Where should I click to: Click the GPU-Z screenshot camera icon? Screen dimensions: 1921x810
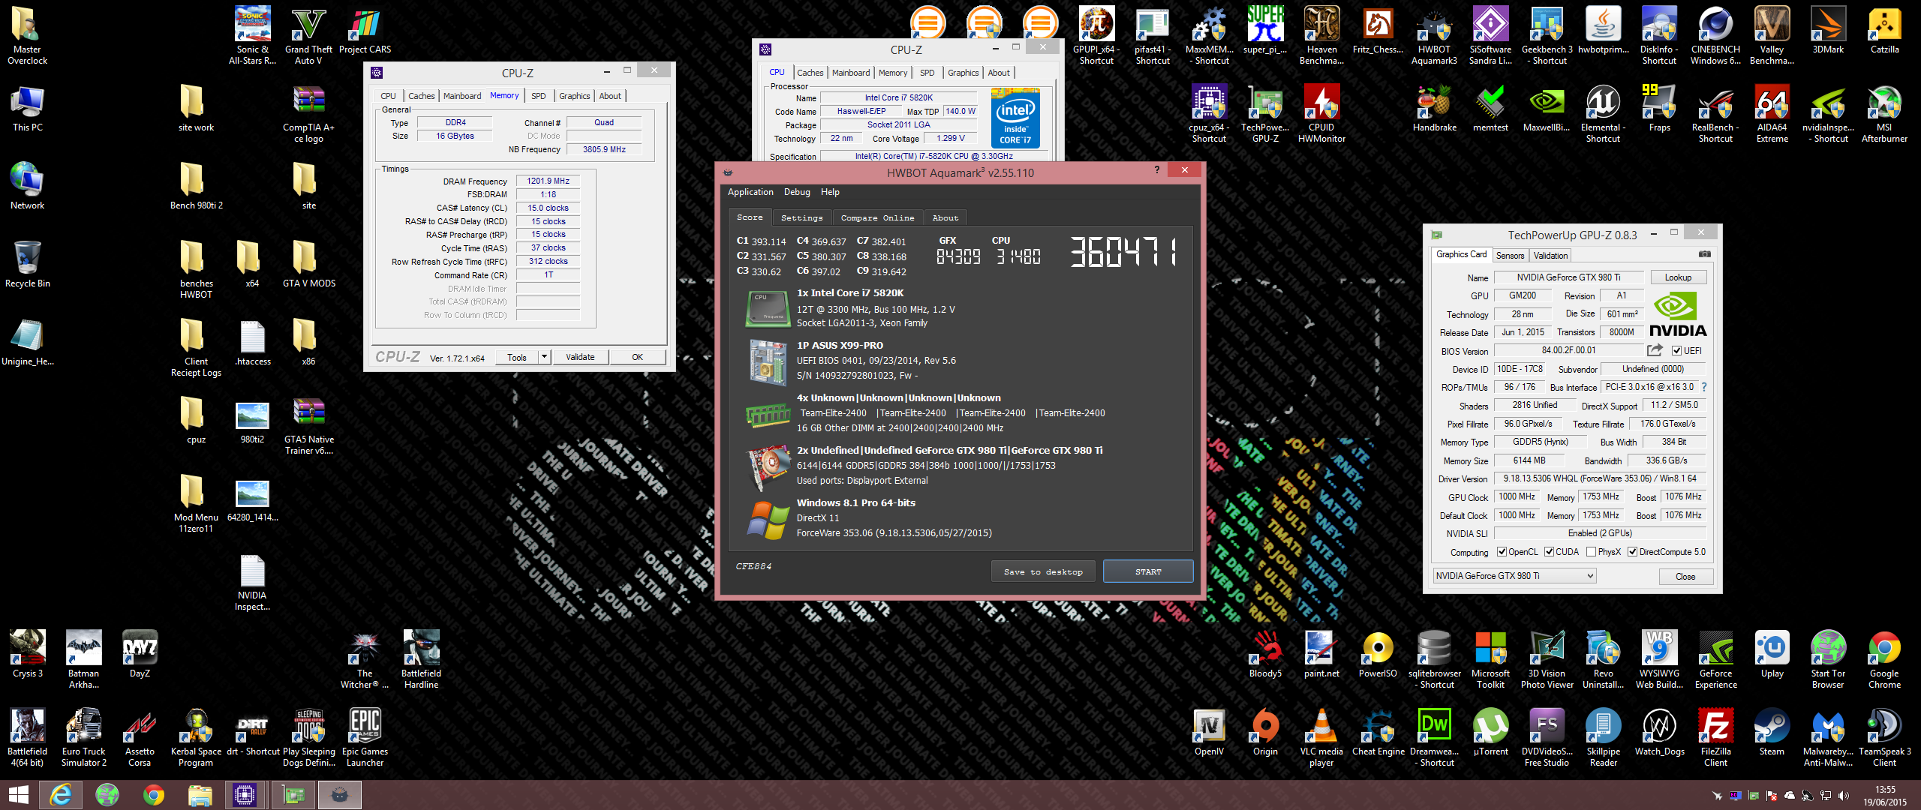point(1705,254)
